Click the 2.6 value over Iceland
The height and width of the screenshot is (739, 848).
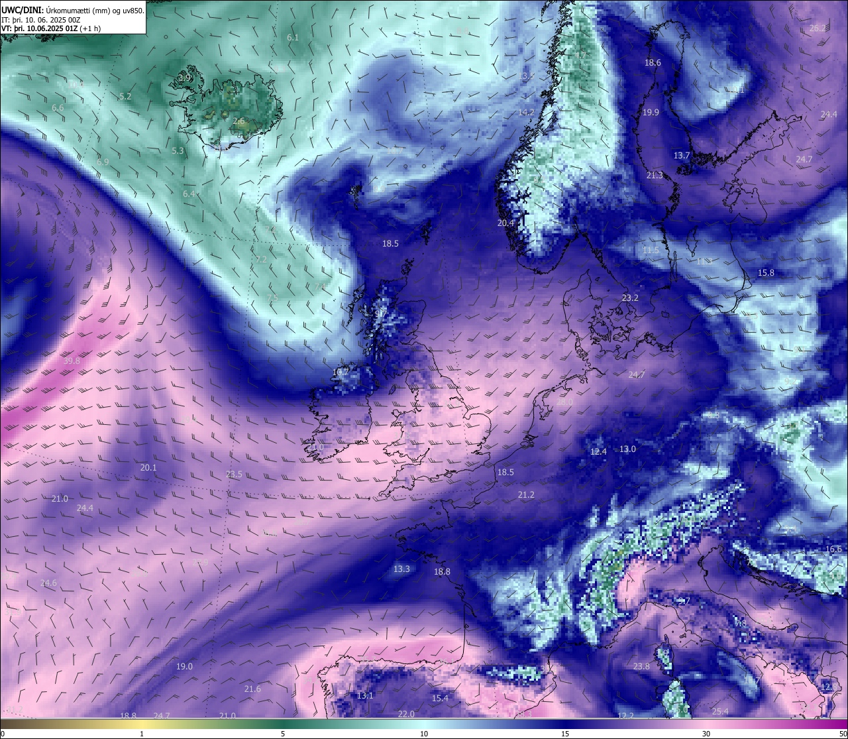click(238, 121)
